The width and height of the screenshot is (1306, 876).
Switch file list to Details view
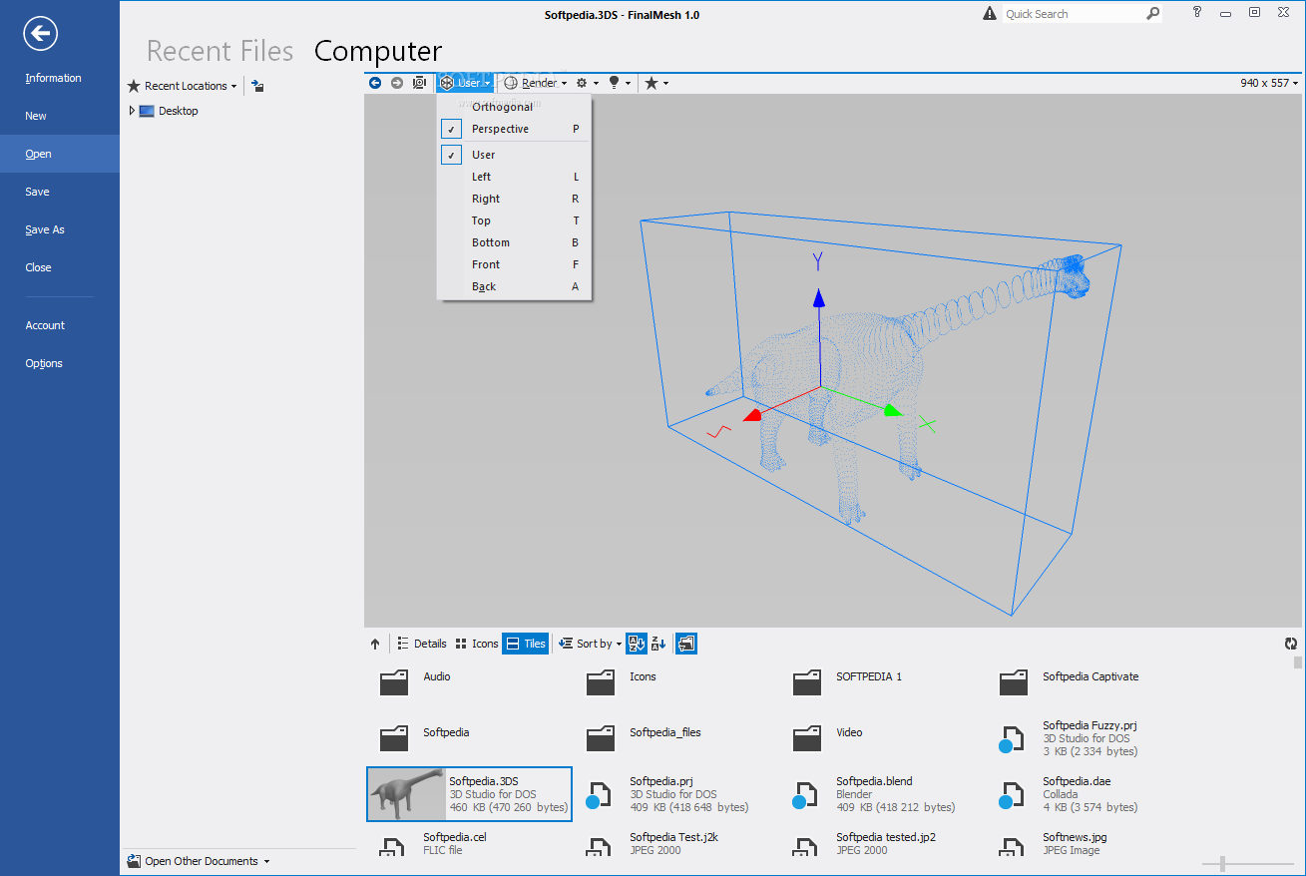click(422, 644)
